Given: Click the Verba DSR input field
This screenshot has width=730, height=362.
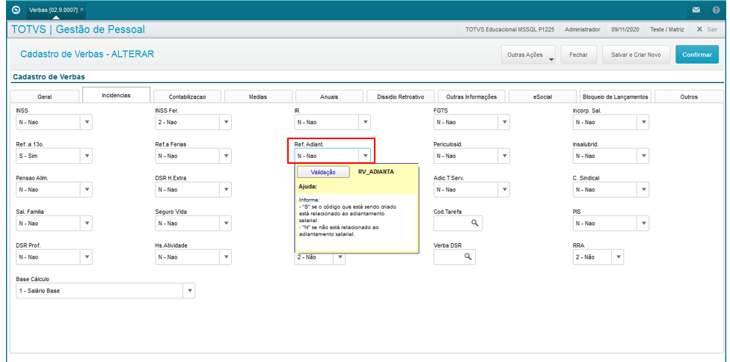Looking at the screenshot, I should (455, 257).
